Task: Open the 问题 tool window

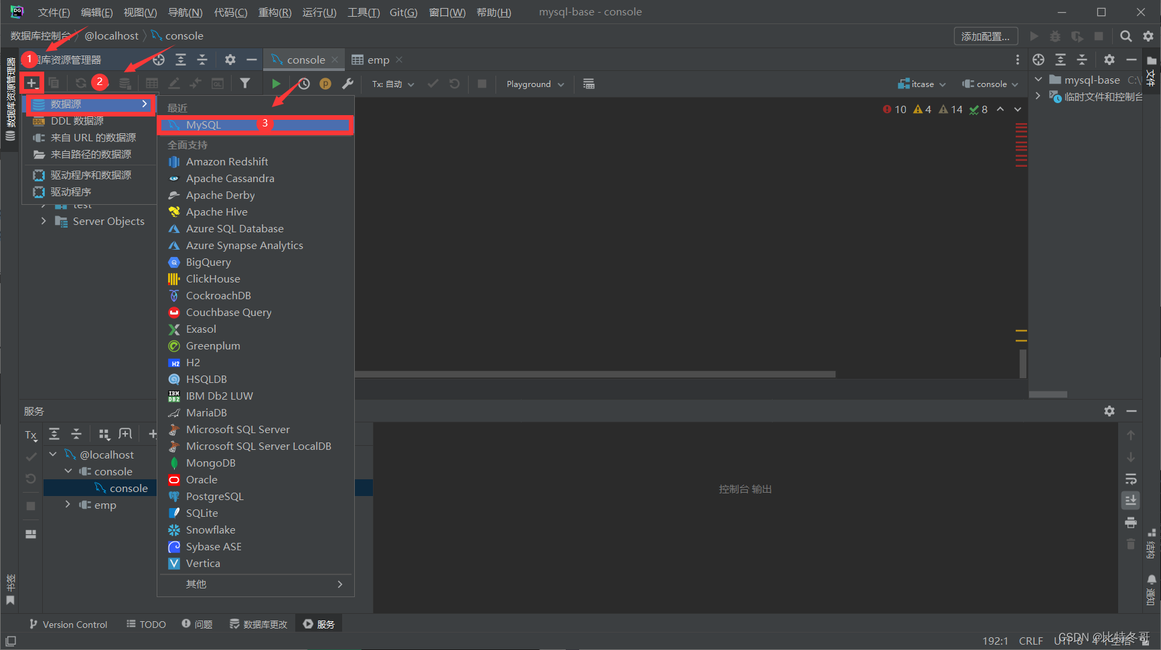Action: [197, 624]
